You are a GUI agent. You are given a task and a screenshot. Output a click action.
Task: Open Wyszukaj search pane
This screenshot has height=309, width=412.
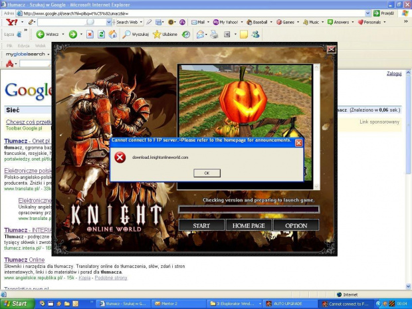pos(136,35)
